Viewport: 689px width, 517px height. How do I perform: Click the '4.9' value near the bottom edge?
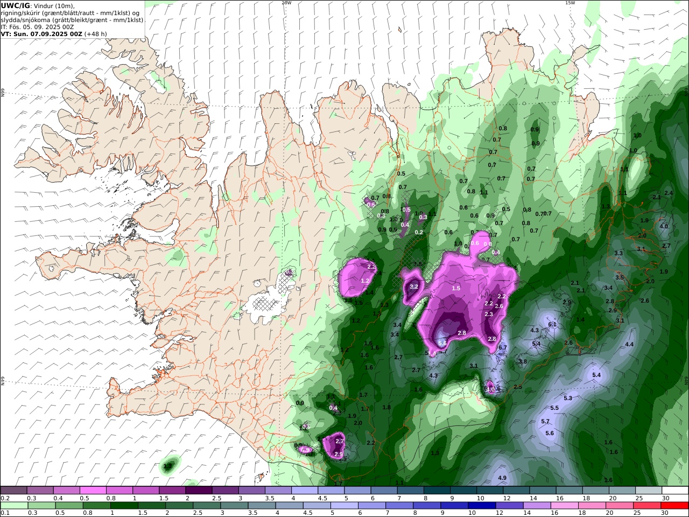pyautogui.click(x=502, y=478)
